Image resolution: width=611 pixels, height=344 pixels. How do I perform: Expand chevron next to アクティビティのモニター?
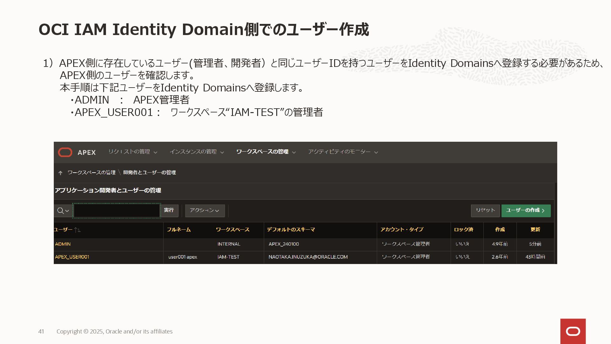pyautogui.click(x=376, y=153)
